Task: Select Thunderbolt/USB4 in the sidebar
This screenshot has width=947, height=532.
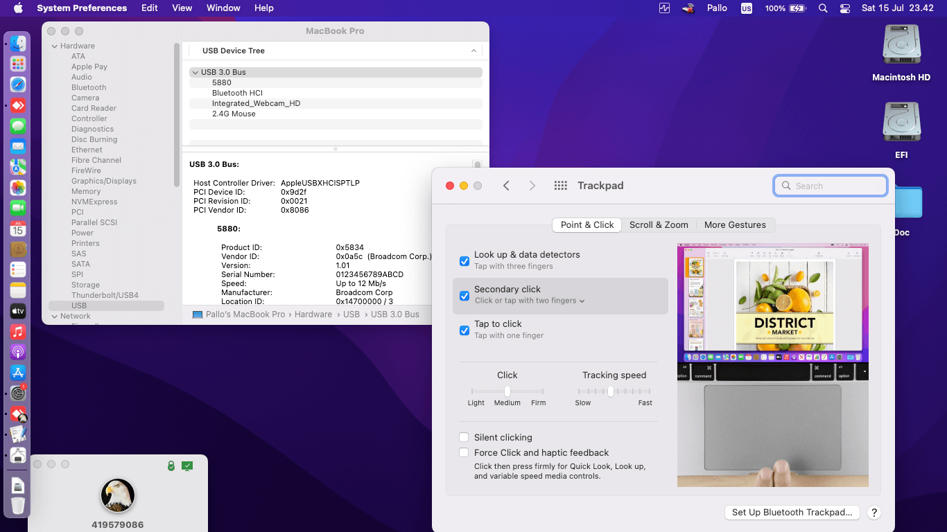Action: click(x=105, y=295)
